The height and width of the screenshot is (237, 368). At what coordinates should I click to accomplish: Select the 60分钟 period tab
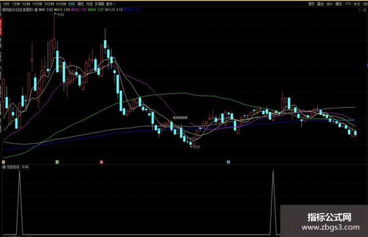61,4
